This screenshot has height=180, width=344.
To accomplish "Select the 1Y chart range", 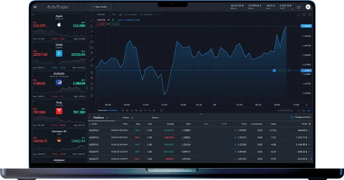I will coord(145,111).
